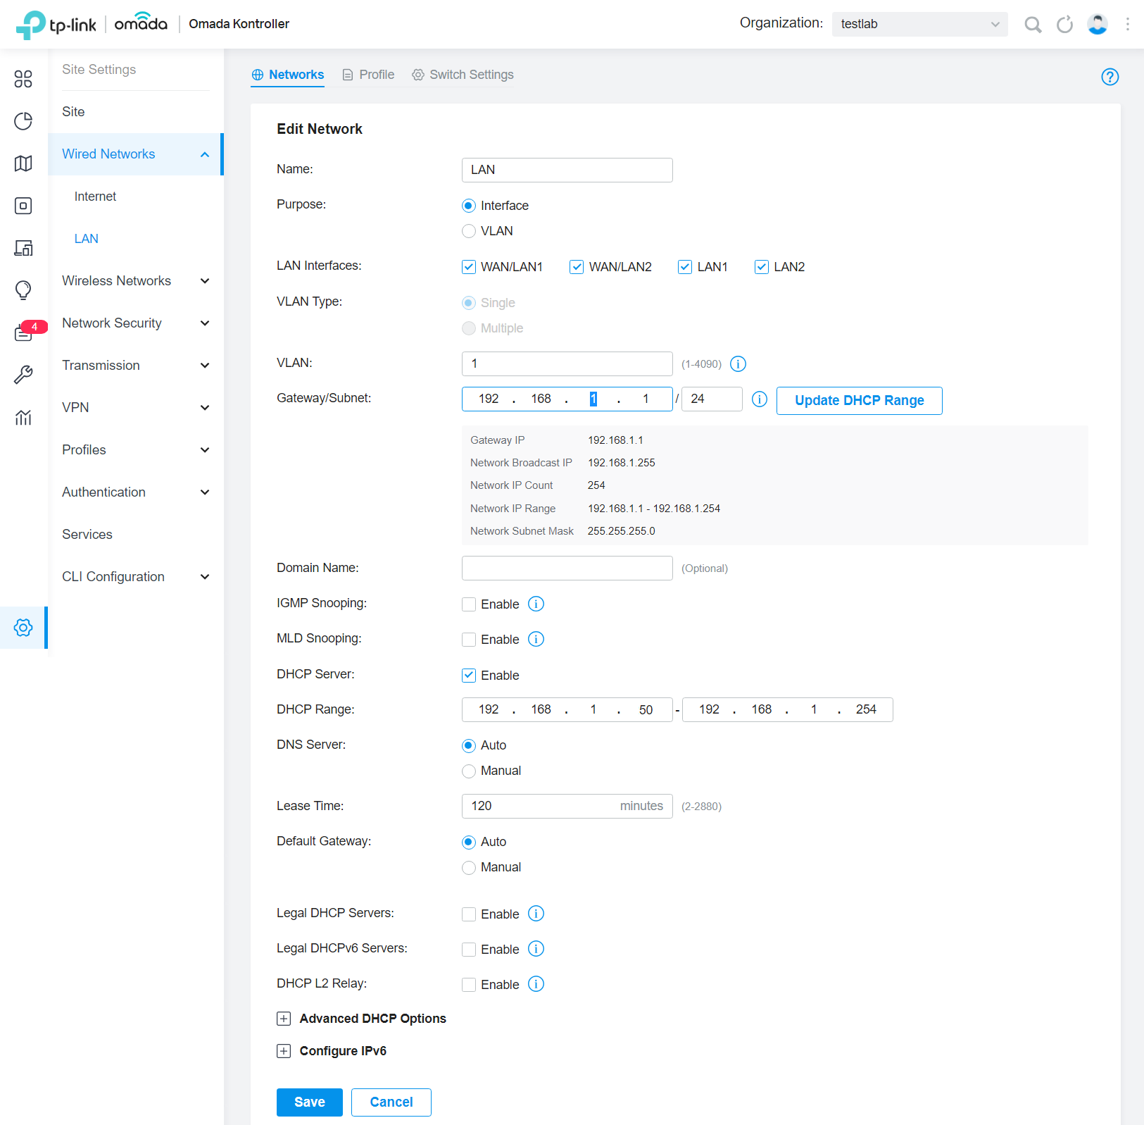Switch to the Switch Settings tab

coord(463,75)
